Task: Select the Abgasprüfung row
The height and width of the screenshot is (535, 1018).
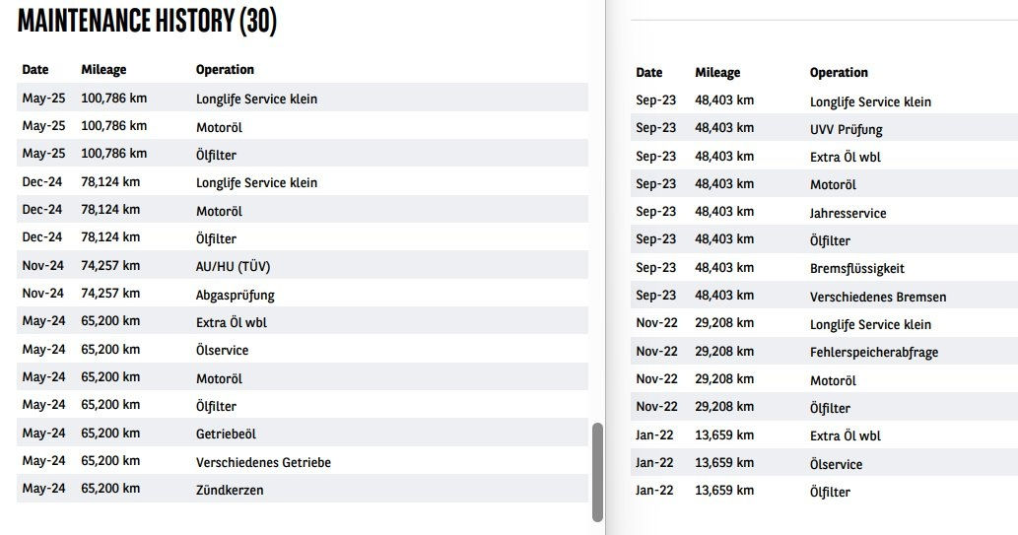Action: click(303, 294)
